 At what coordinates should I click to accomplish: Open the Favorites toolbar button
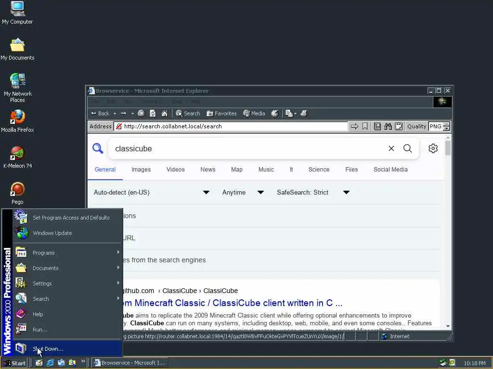coord(221,113)
